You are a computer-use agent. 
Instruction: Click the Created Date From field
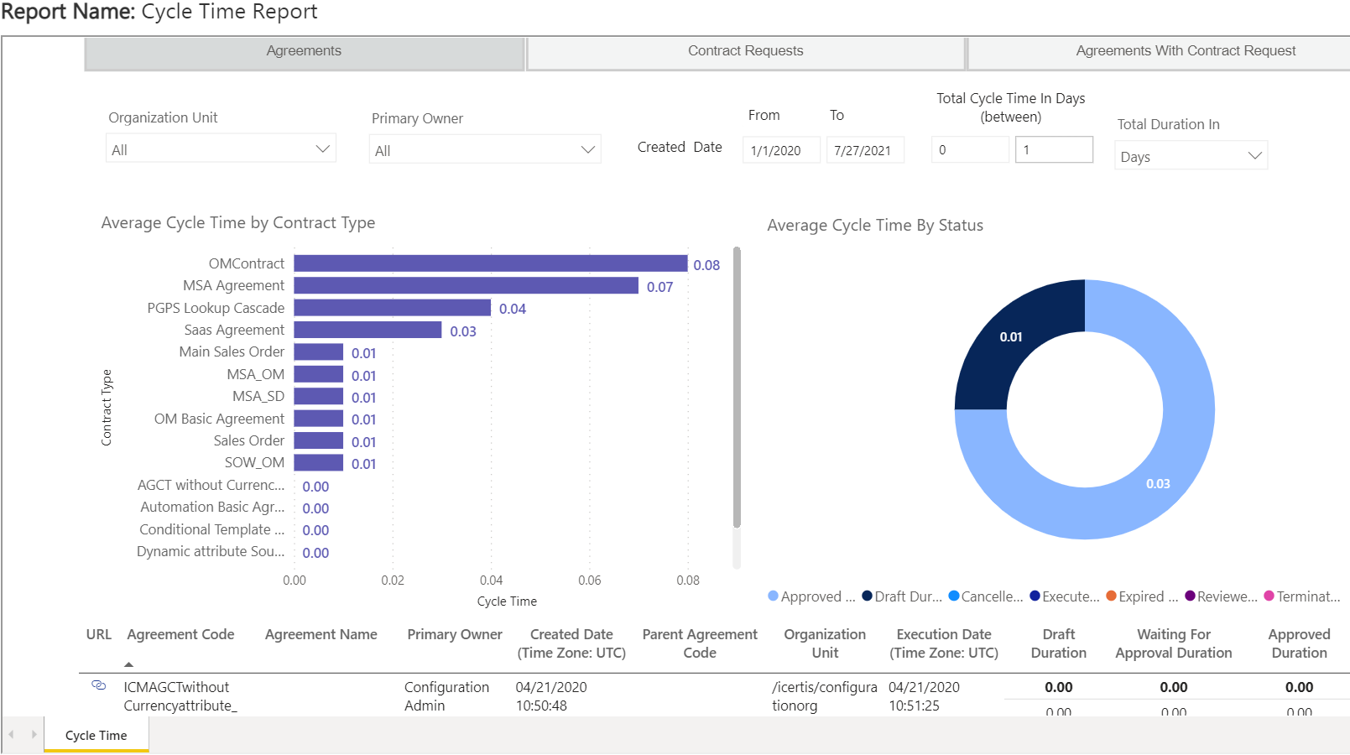780,151
